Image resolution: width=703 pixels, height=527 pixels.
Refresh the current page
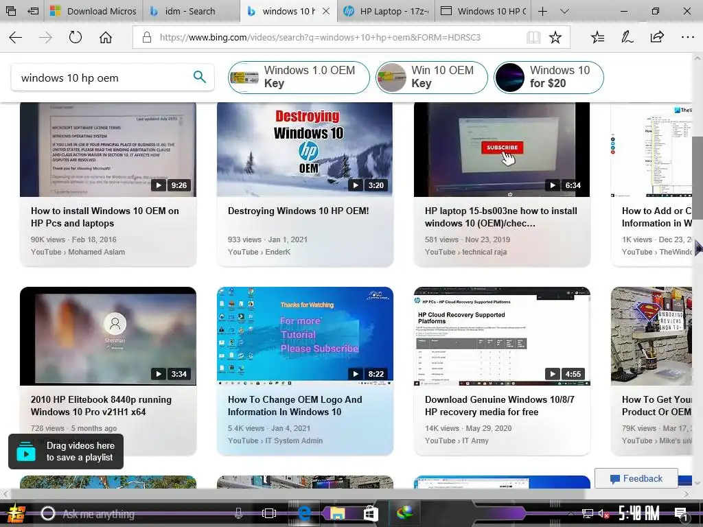[76, 37]
